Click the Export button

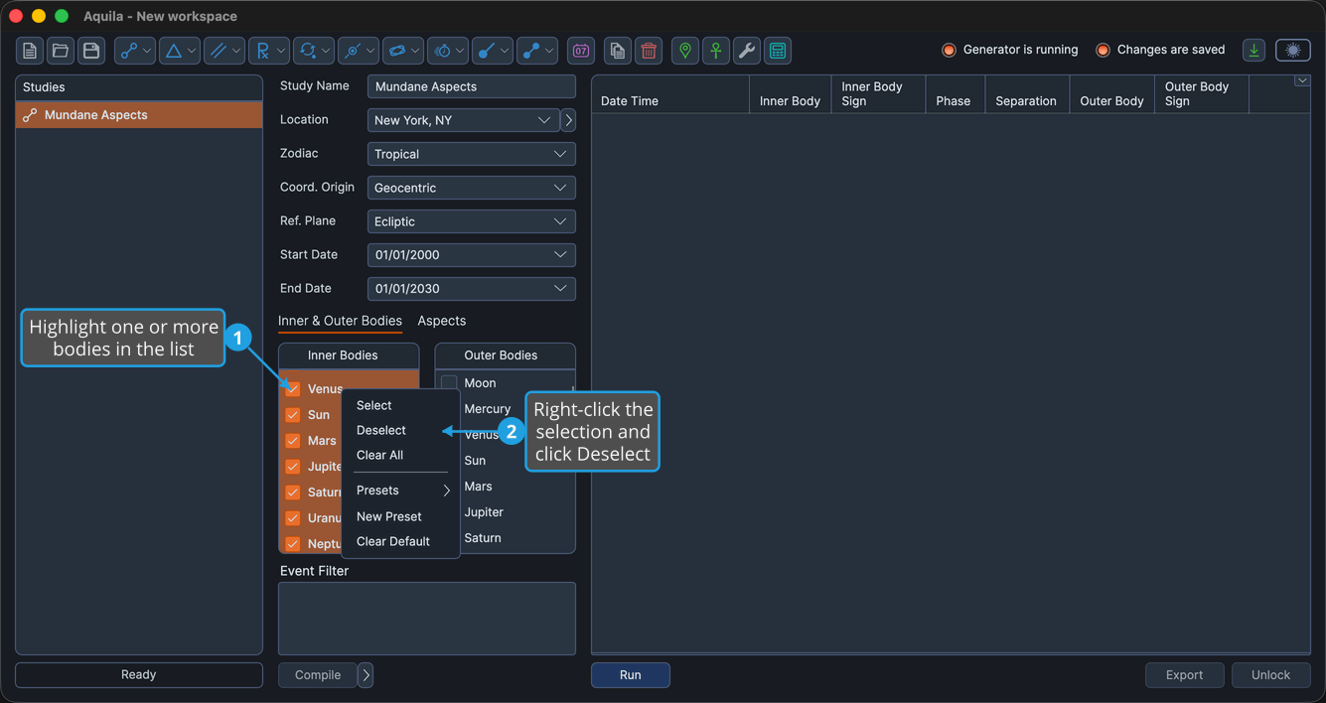coord(1184,675)
